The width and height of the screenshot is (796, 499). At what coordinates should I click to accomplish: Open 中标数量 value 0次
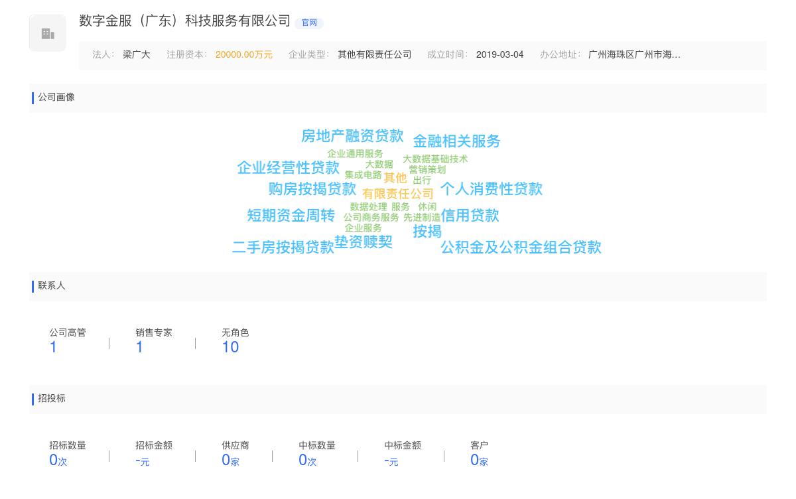(x=308, y=460)
